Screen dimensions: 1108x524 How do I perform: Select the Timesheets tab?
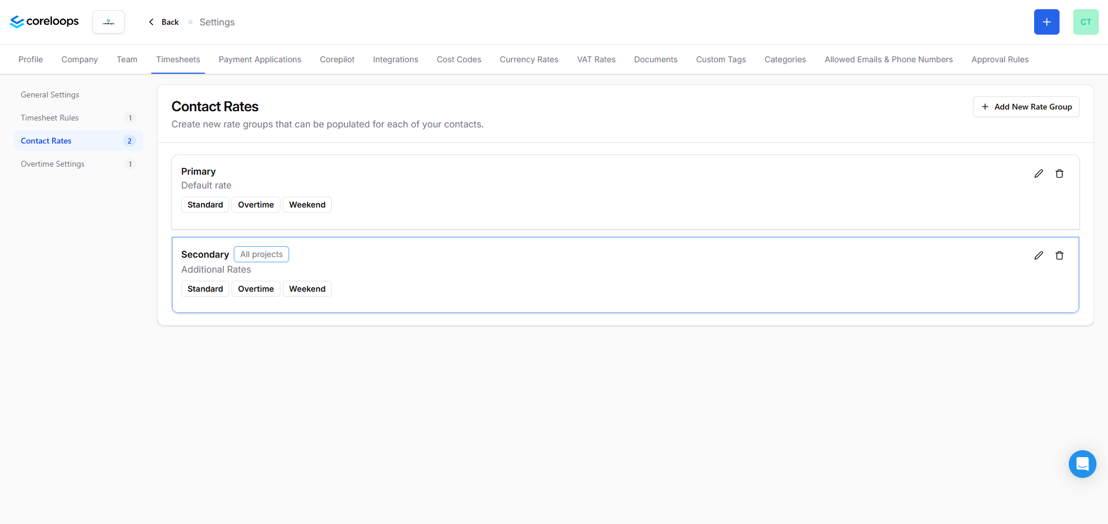point(178,59)
